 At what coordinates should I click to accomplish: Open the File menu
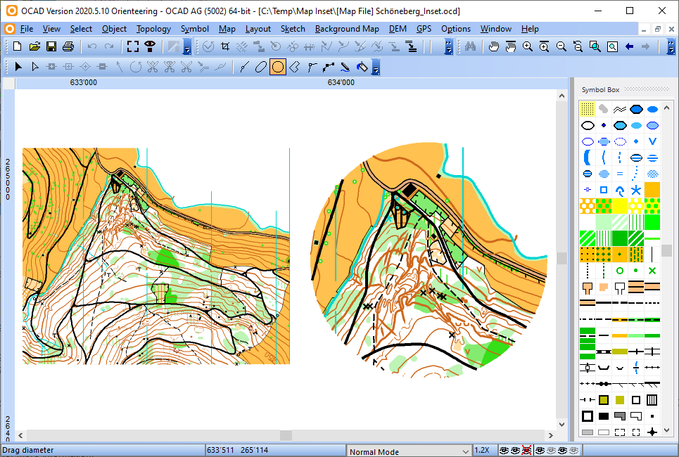27,29
